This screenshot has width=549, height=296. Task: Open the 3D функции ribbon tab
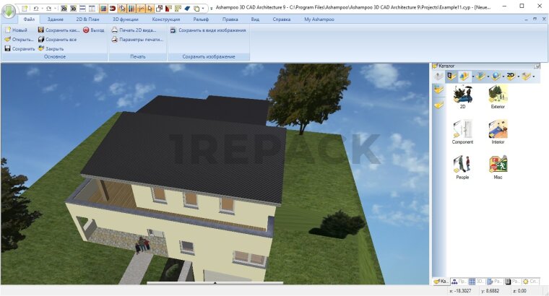click(x=125, y=19)
